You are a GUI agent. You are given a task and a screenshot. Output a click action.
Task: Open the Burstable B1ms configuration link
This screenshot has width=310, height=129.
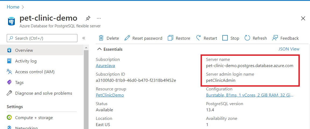coord(250,95)
